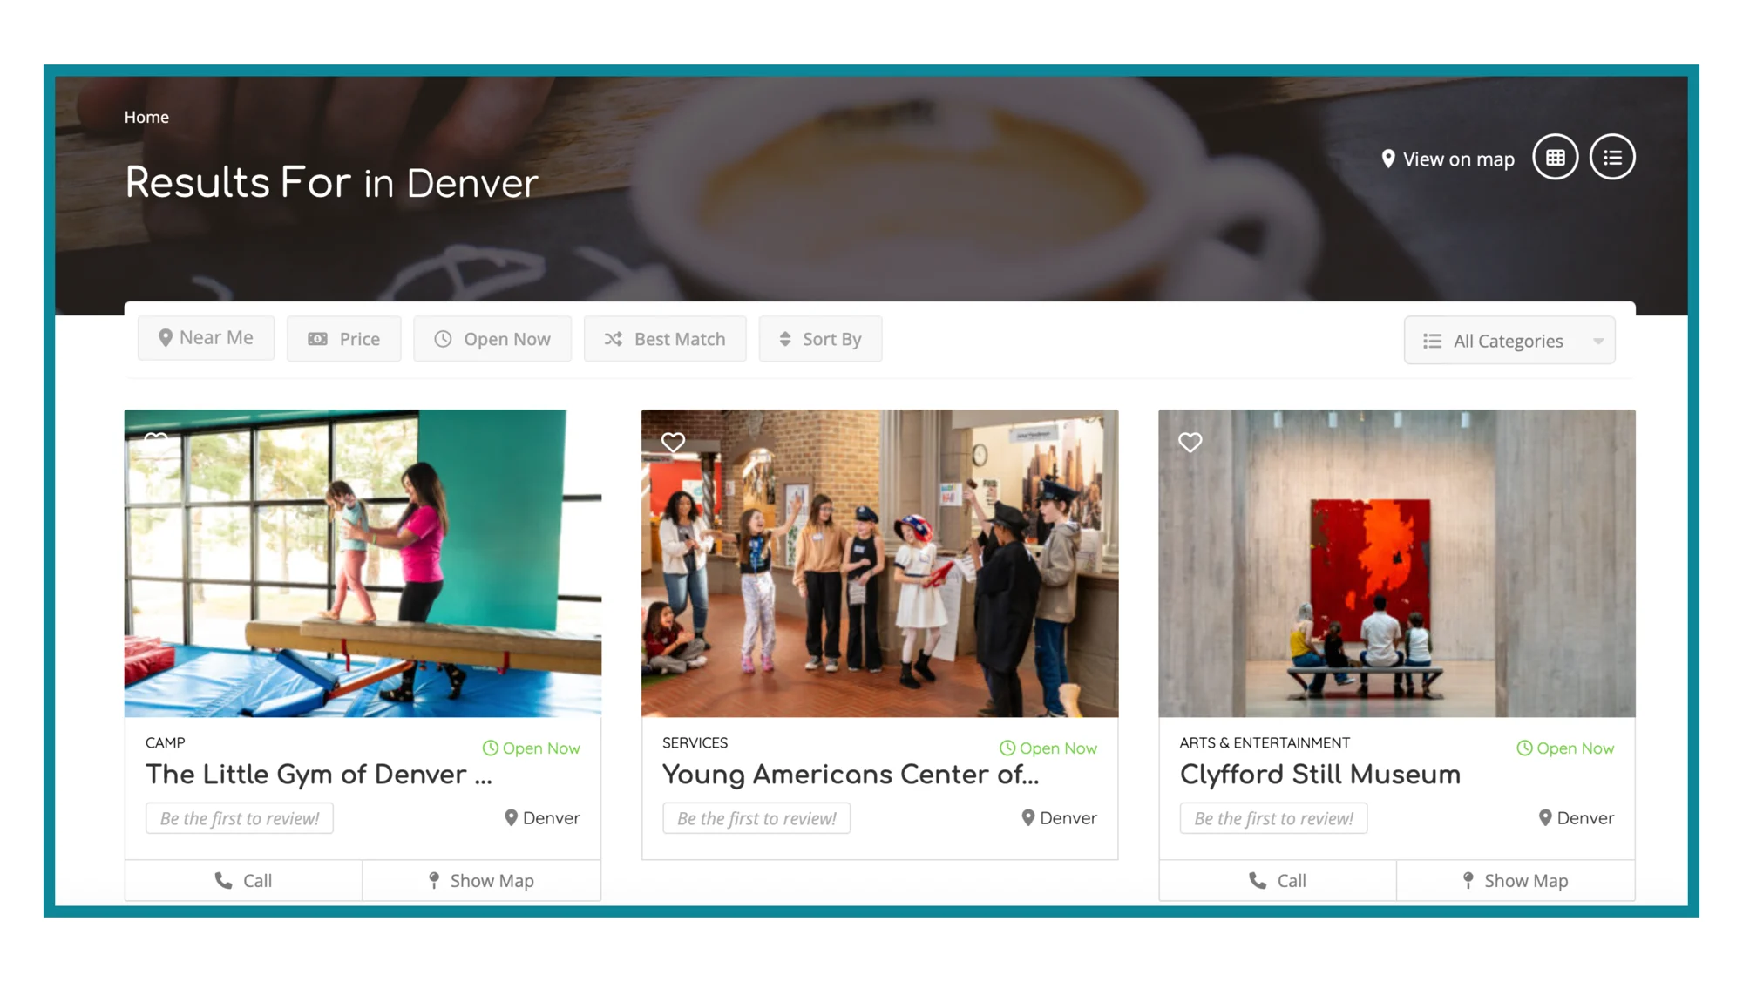This screenshot has width=1743, height=982.
Task: Switch to grid view layout icon
Action: 1555,158
